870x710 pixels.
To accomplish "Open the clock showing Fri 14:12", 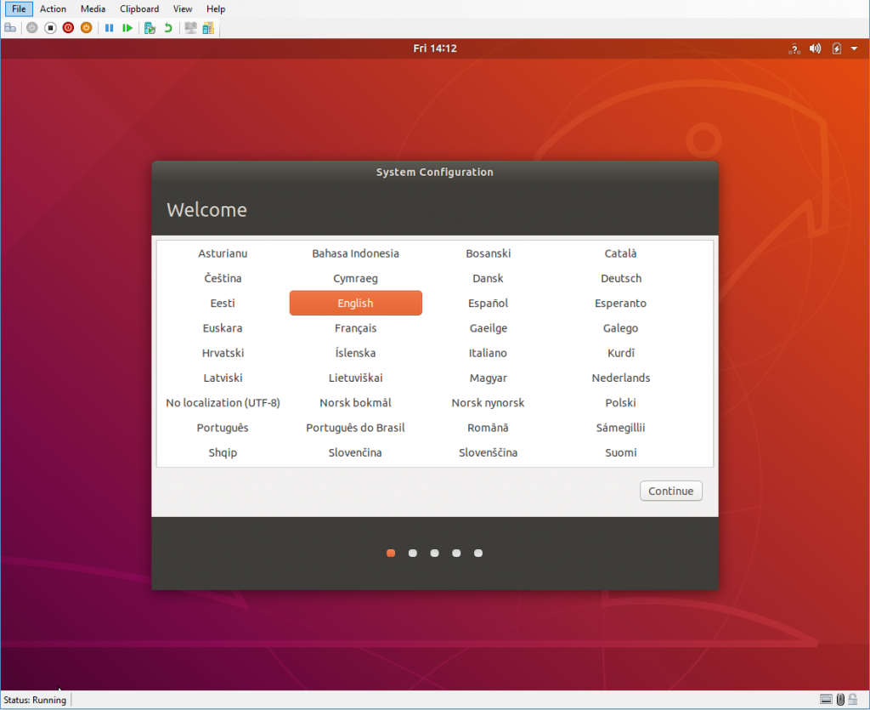I will pyautogui.click(x=435, y=48).
